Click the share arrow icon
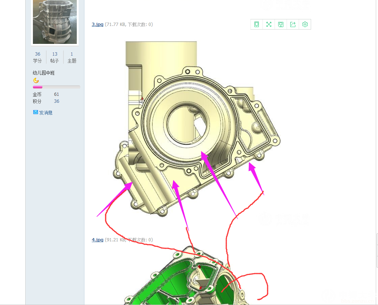 coord(293,25)
